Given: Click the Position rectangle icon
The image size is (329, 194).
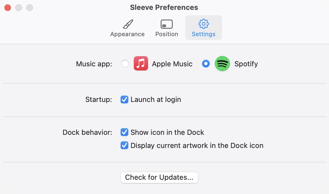Looking at the screenshot, I should click(167, 24).
